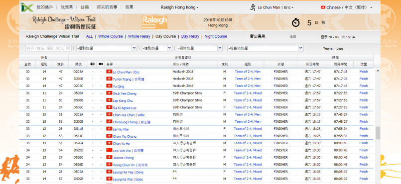
Task: Open participant Lai Hiu Wai
Action: click(121, 129)
